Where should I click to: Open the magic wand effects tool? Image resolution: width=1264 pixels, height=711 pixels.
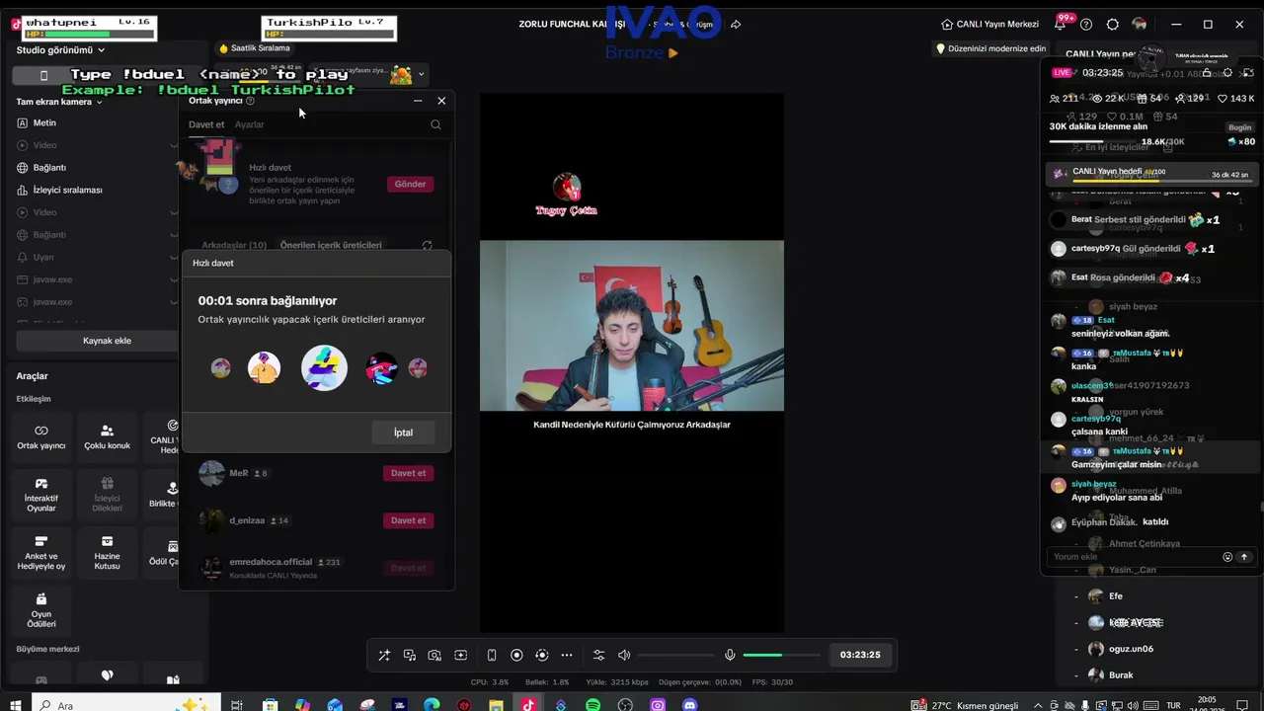point(384,655)
